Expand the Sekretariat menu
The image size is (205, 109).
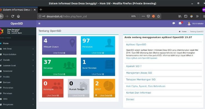pyautogui.click(x=18, y=71)
